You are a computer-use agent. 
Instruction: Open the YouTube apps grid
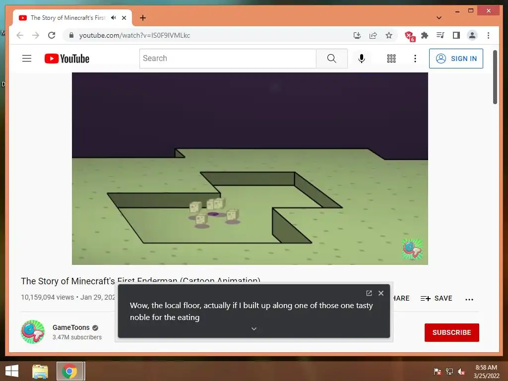pos(391,59)
